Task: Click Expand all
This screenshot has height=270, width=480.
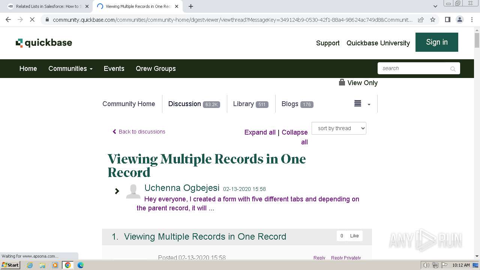Action: click(260, 132)
